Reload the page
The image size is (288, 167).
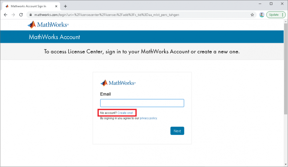[21, 15]
